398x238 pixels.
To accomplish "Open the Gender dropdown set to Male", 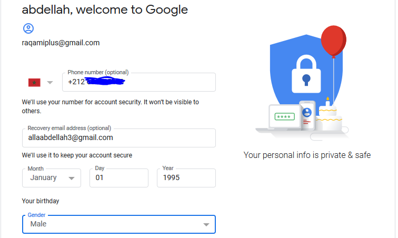I will pos(118,224).
